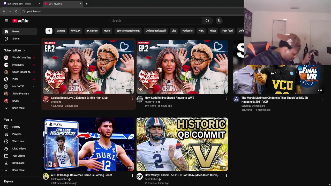Open options for Seth Rollins video
Image resolution: width=331 pixels, height=186 pixels.
(x=226, y=98)
